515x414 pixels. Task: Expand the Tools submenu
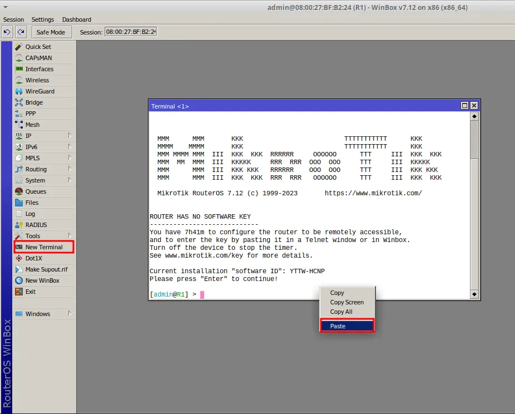pos(44,236)
